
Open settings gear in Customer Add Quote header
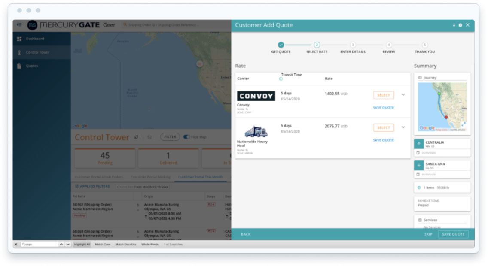tap(461, 25)
